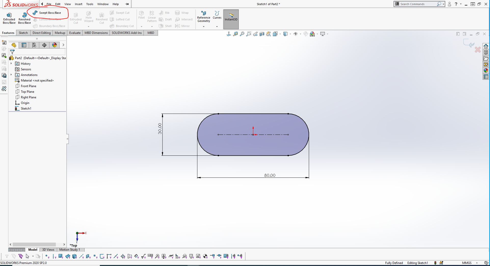This screenshot has height=266, width=490.
Task: Open search commands dropdown arrow
Action: [444, 4]
